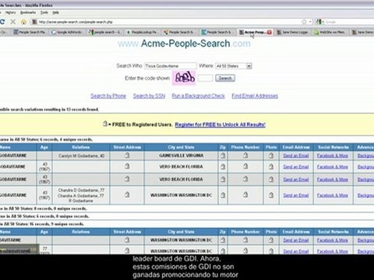Open the Find Email Addresses link
374x280 pixels.
pyautogui.click(x=255, y=96)
